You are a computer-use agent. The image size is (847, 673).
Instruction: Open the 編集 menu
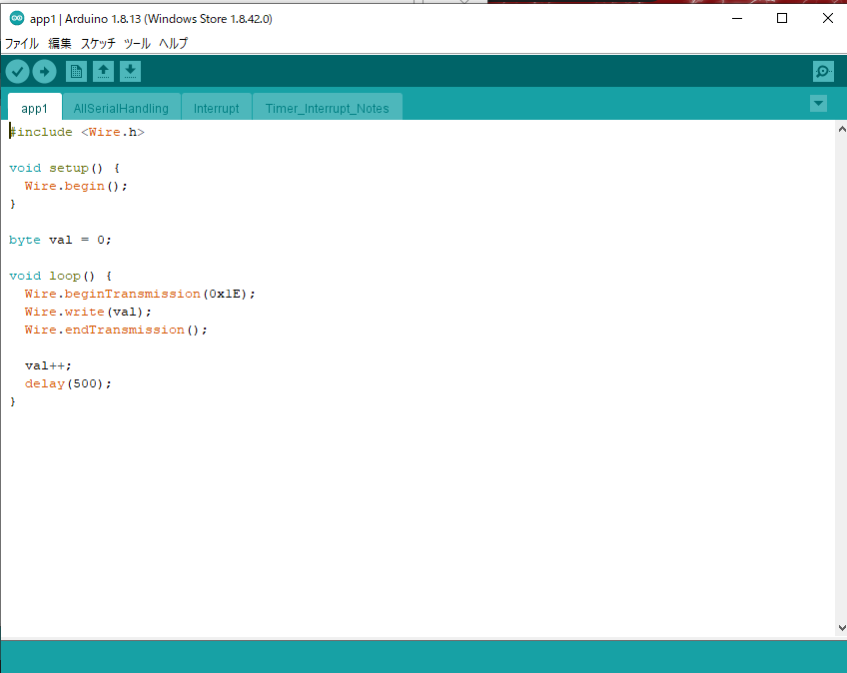coord(60,44)
